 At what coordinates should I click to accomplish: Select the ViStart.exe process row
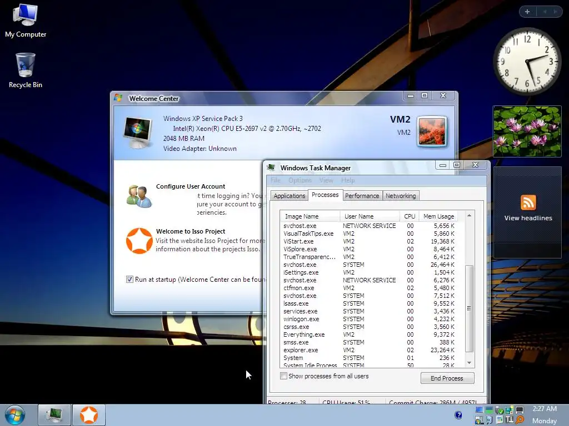coord(369,241)
